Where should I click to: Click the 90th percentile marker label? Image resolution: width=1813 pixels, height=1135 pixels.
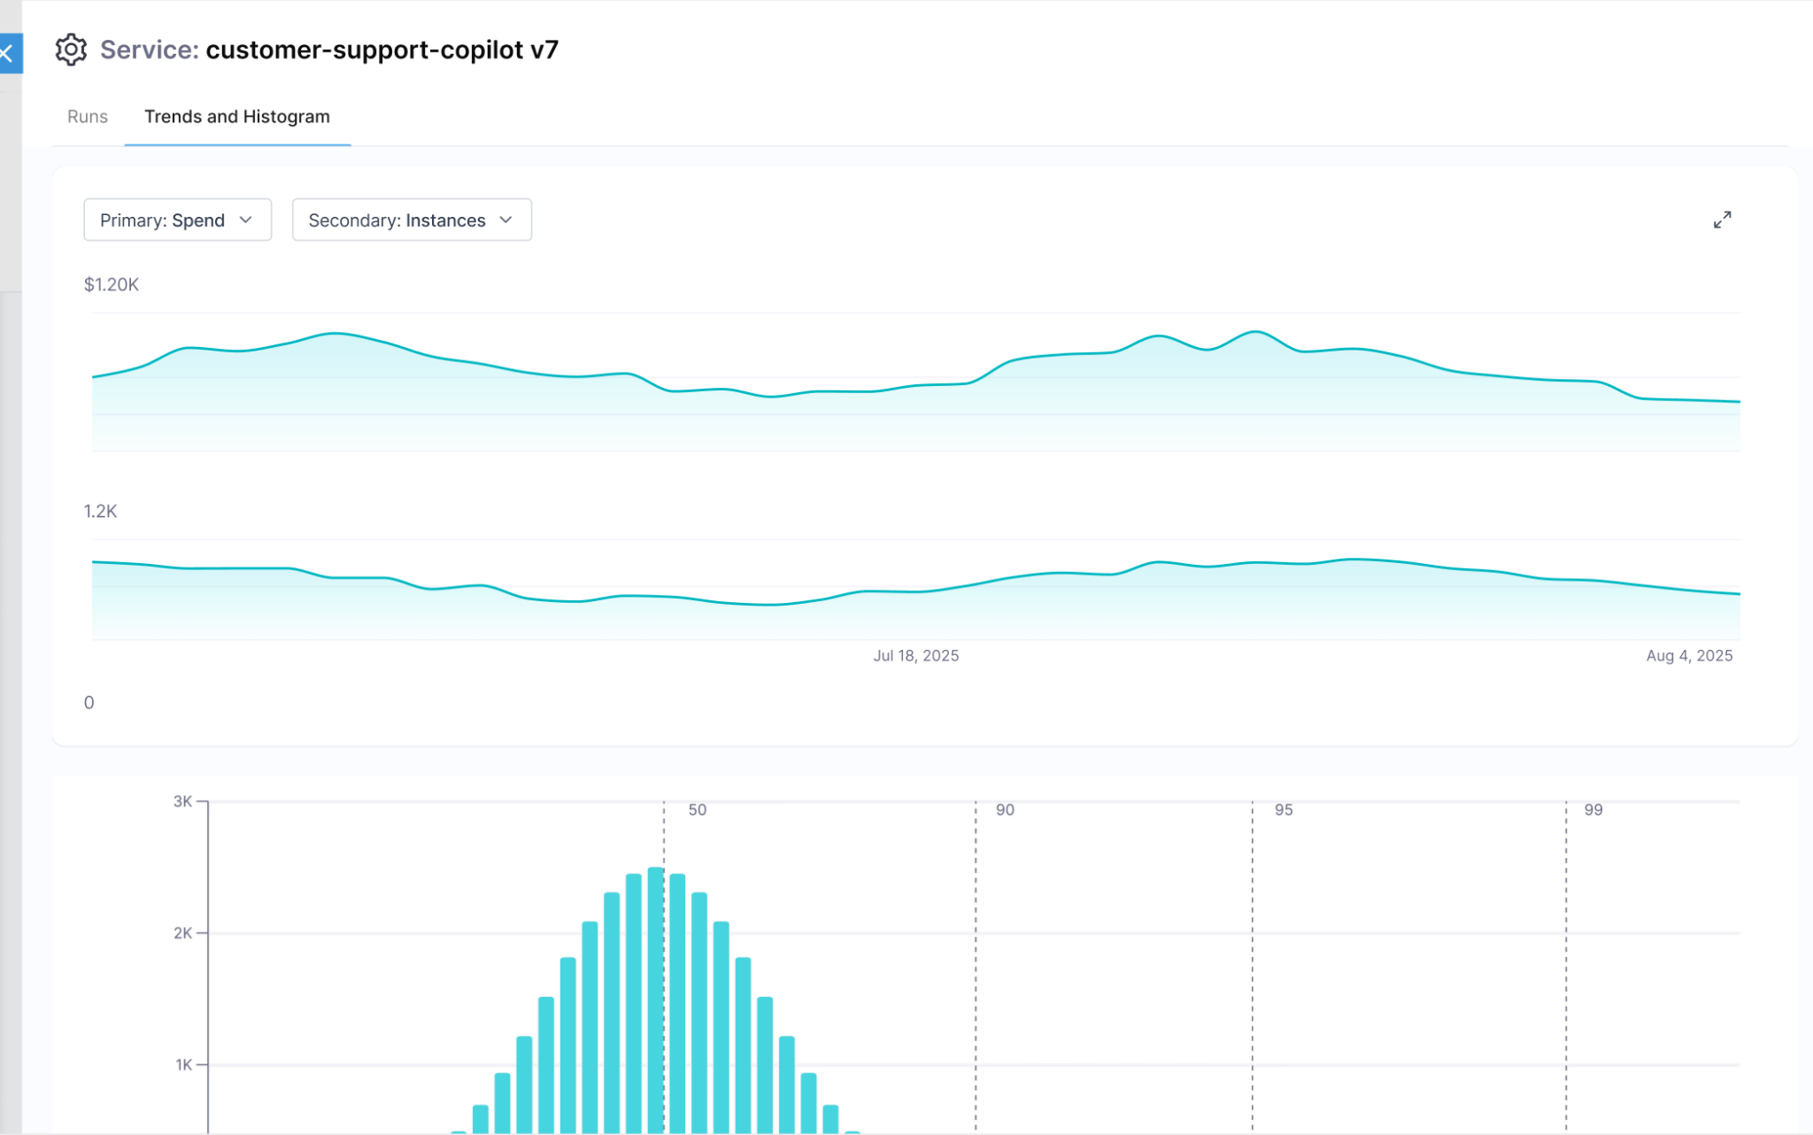click(1005, 810)
